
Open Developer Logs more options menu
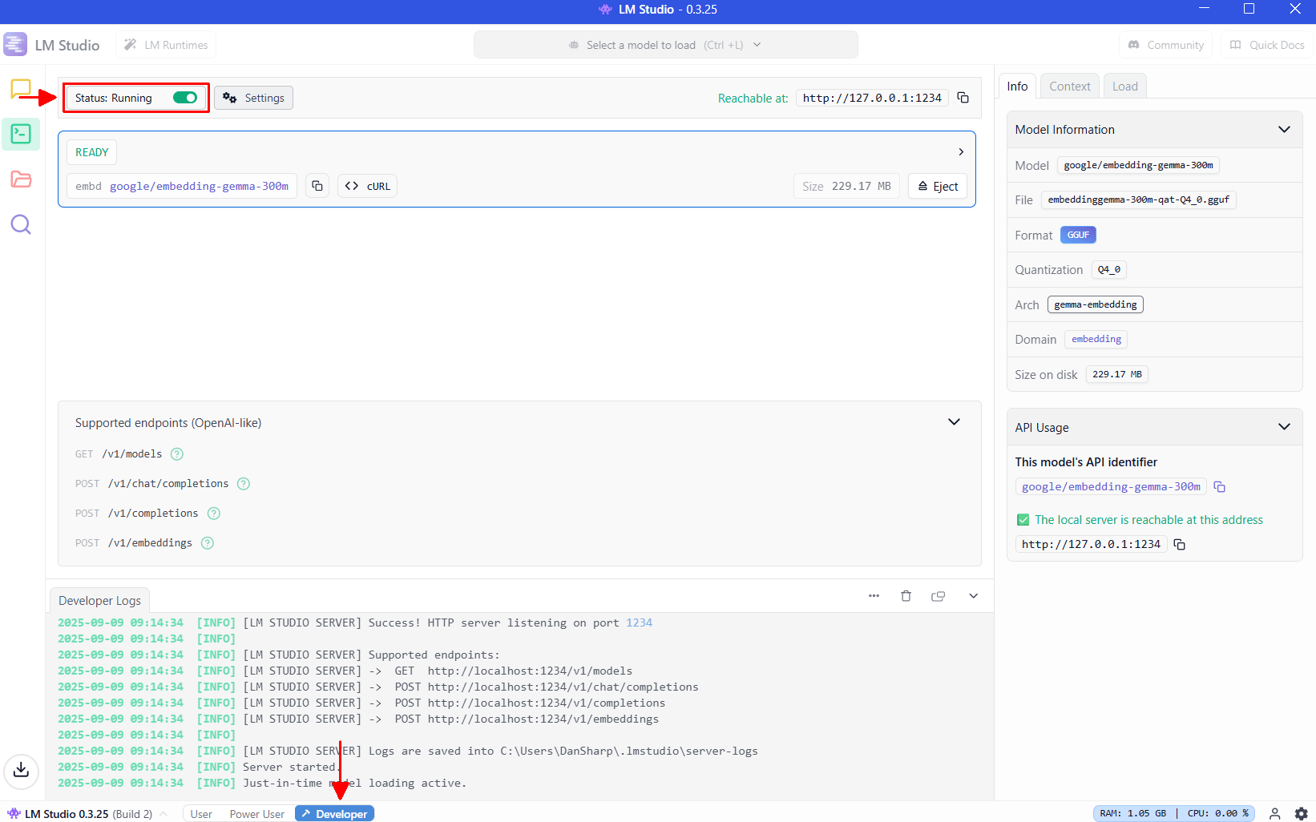874,596
